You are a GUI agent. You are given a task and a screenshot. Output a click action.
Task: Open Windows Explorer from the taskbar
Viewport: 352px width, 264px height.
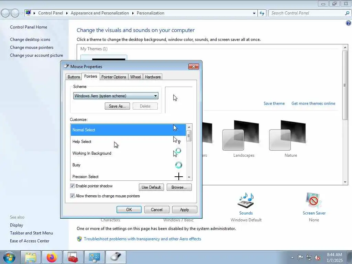[31, 257]
